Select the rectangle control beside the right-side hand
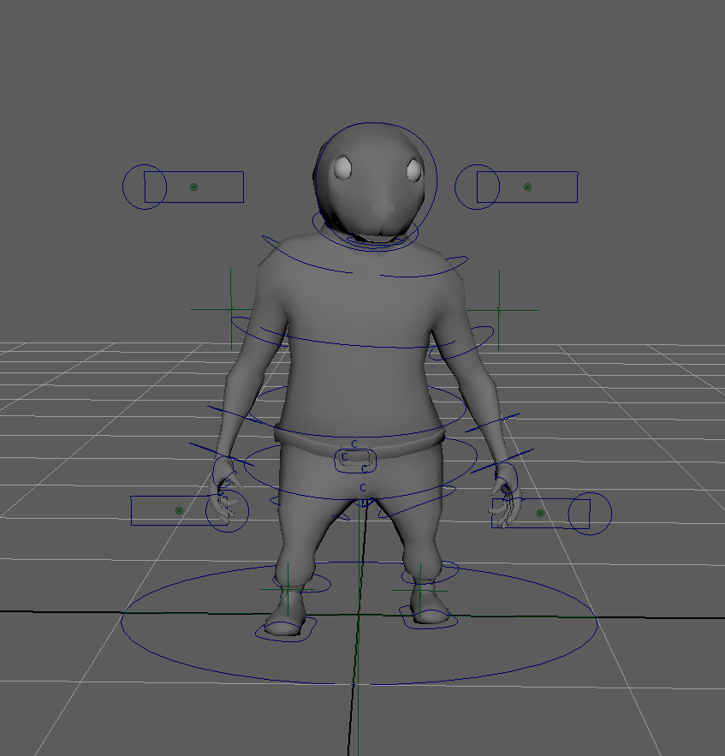The height and width of the screenshot is (756, 725). pos(540,514)
